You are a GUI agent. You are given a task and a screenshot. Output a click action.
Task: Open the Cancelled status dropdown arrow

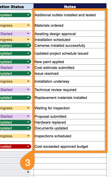point(28,146)
